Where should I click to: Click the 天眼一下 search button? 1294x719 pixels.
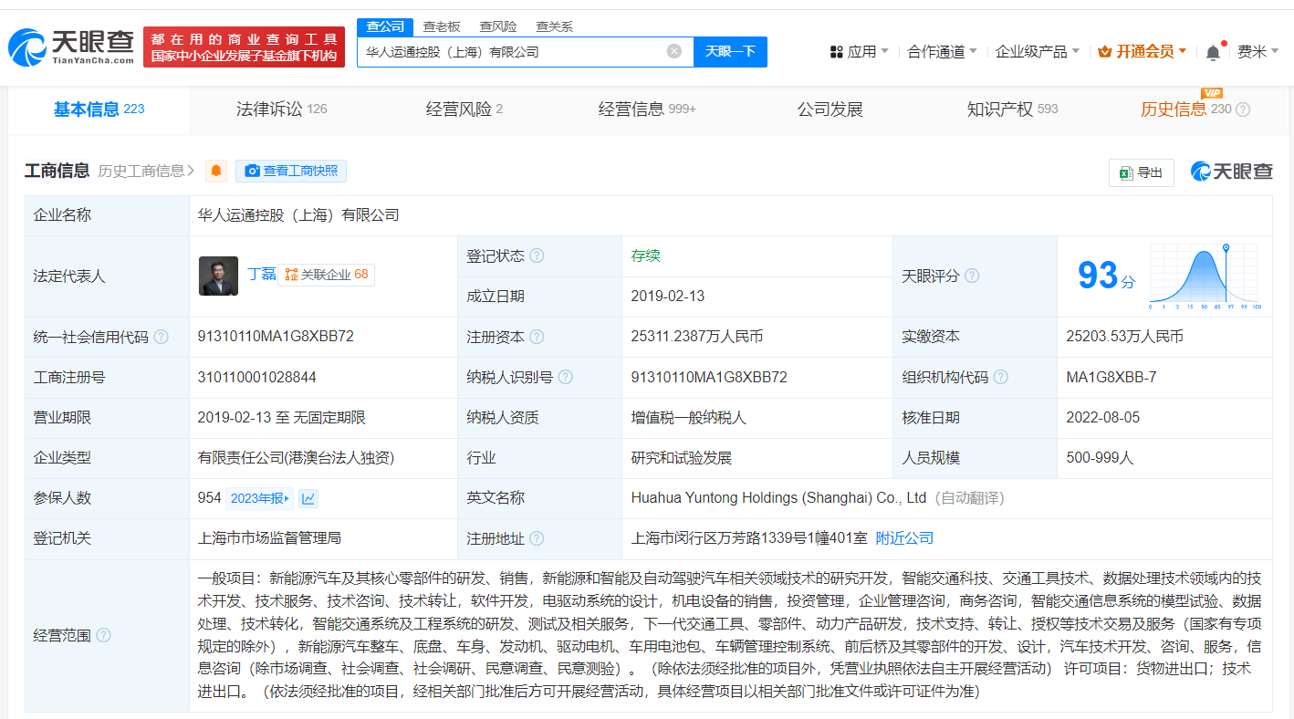[730, 52]
